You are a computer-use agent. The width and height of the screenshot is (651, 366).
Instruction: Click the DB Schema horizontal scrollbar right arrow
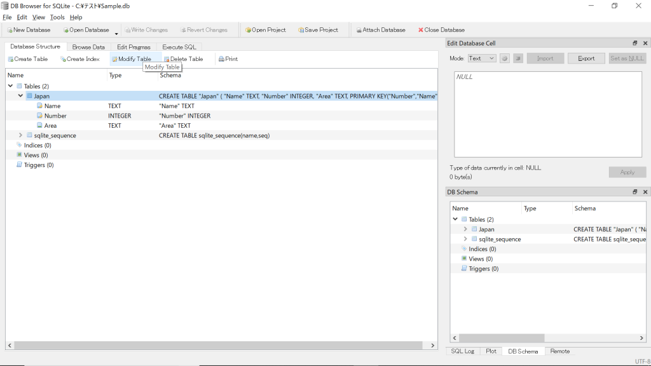tap(641, 338)
